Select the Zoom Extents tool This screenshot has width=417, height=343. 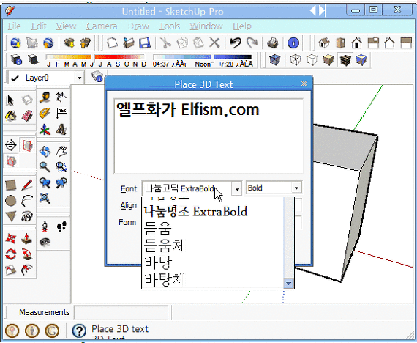(45, 199)
